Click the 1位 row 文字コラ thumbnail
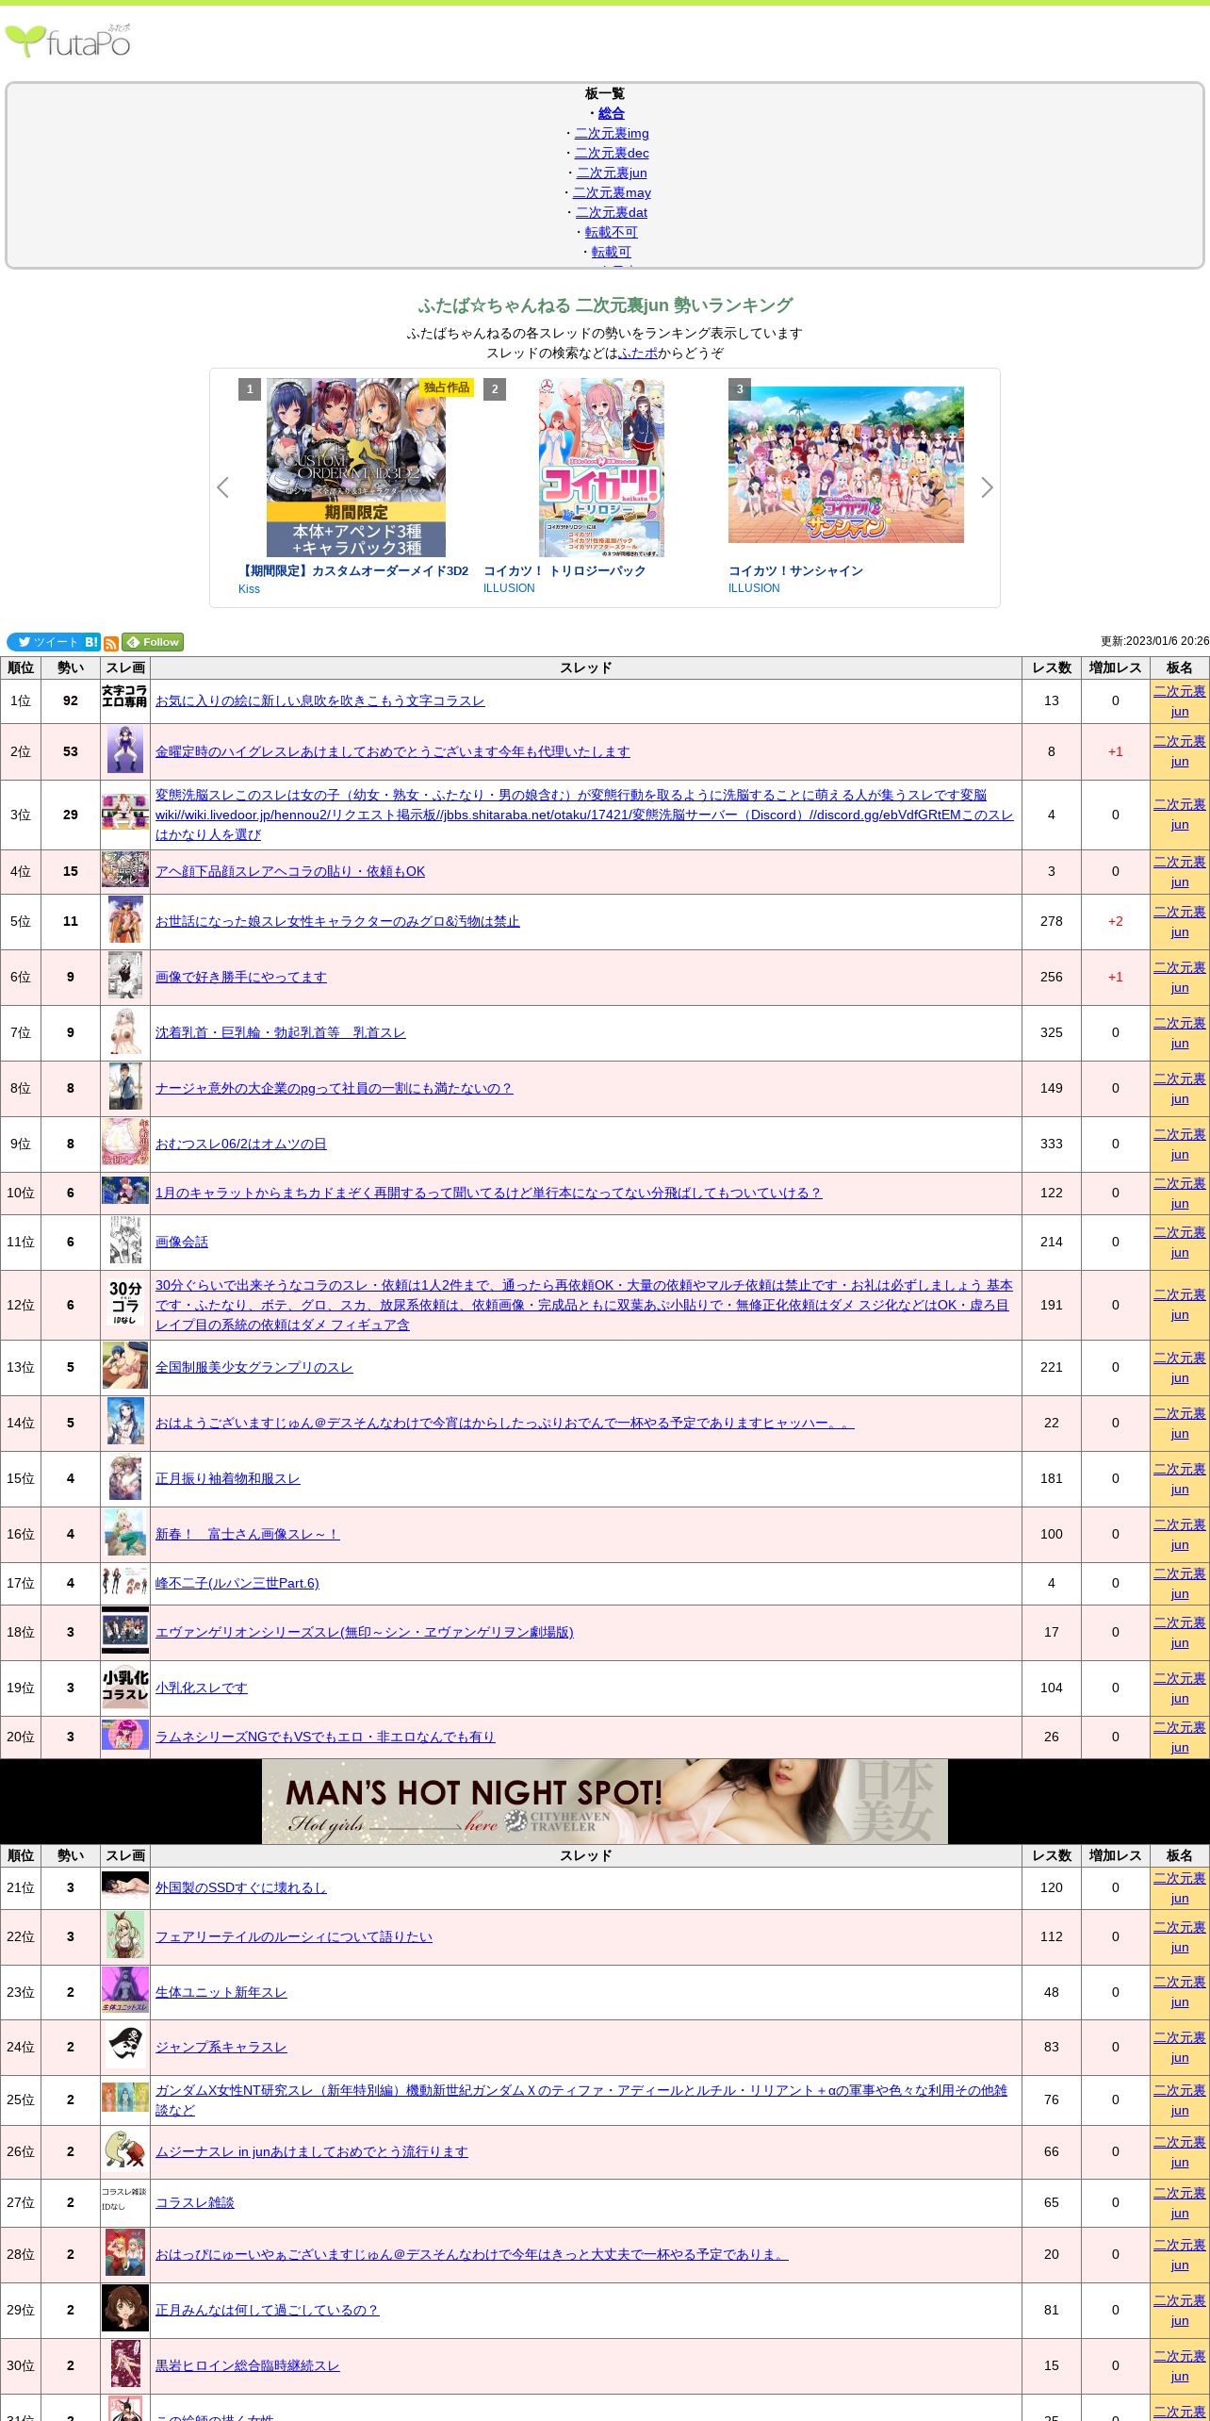Screen dimensions: 1210x2421 [x=125, y=697]
